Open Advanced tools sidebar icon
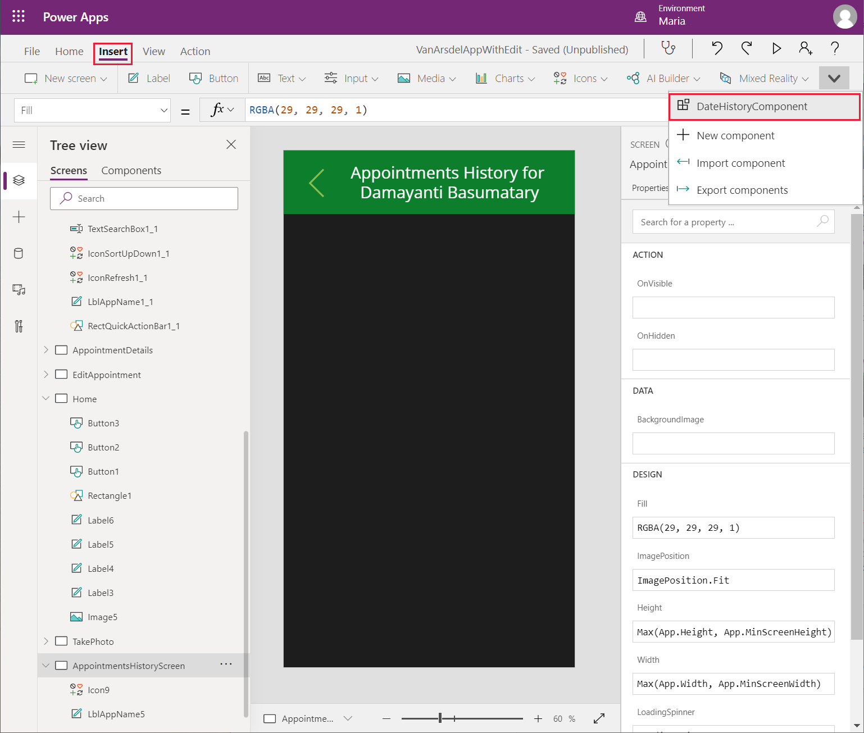The height and width of the screenshot is (733, 864). click(x=19, y=326)
